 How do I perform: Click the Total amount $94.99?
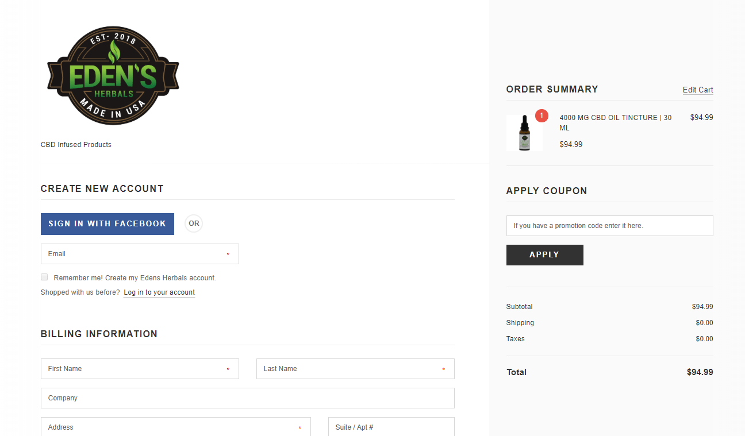[x=700, y=372]
